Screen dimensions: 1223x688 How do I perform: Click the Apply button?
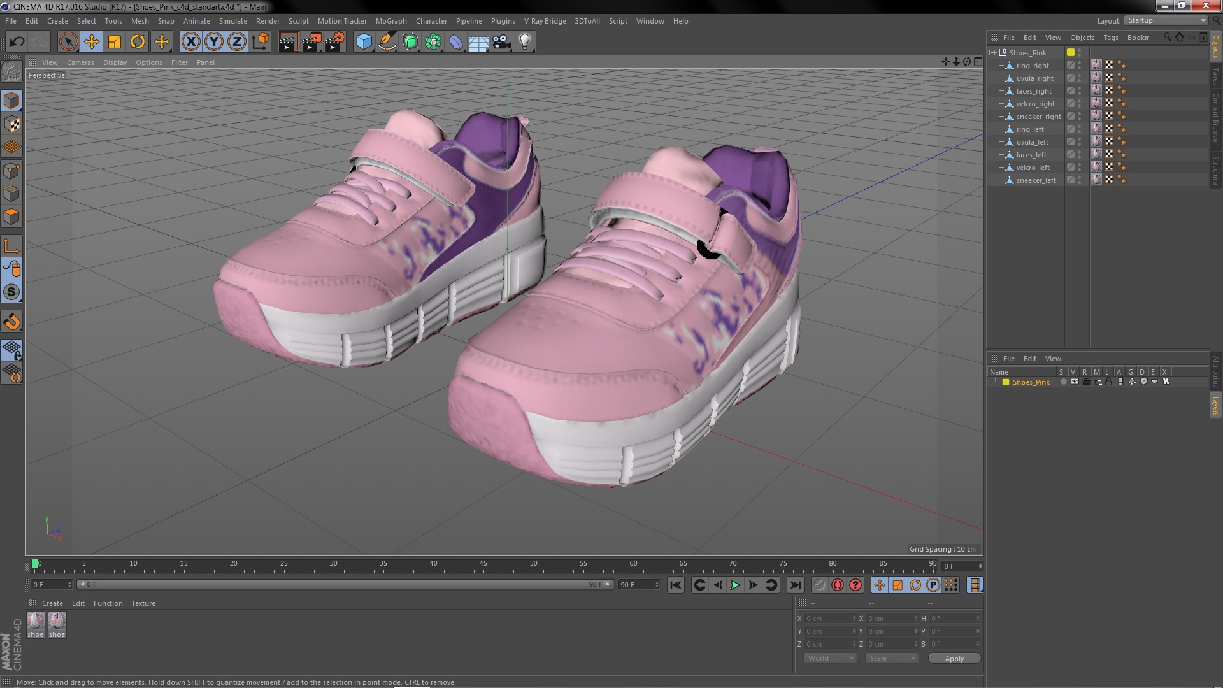[954, 659]
